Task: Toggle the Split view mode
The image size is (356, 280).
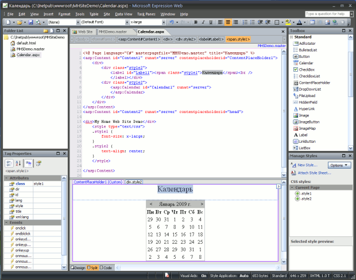Action: 92,268
